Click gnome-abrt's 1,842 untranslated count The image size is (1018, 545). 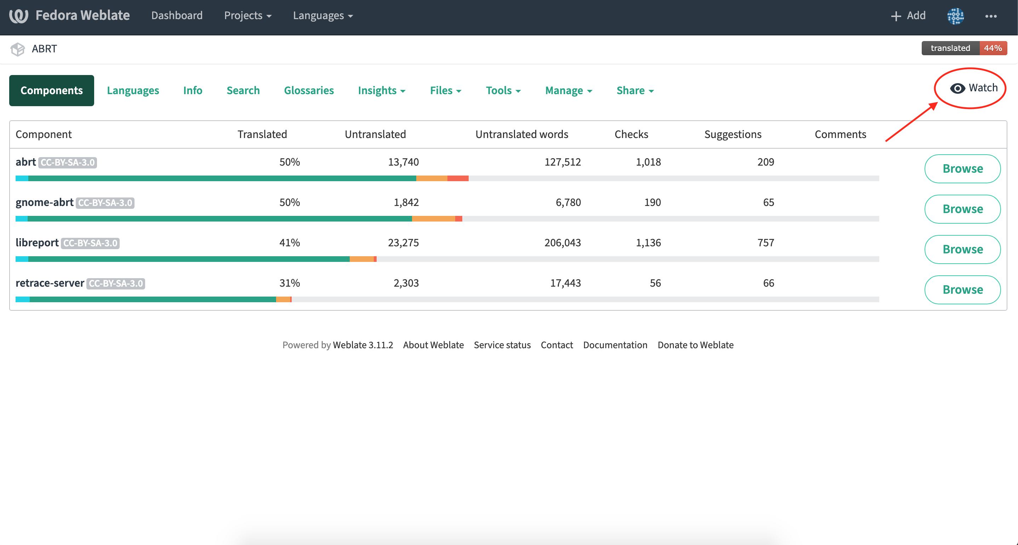tap(406, 202)
